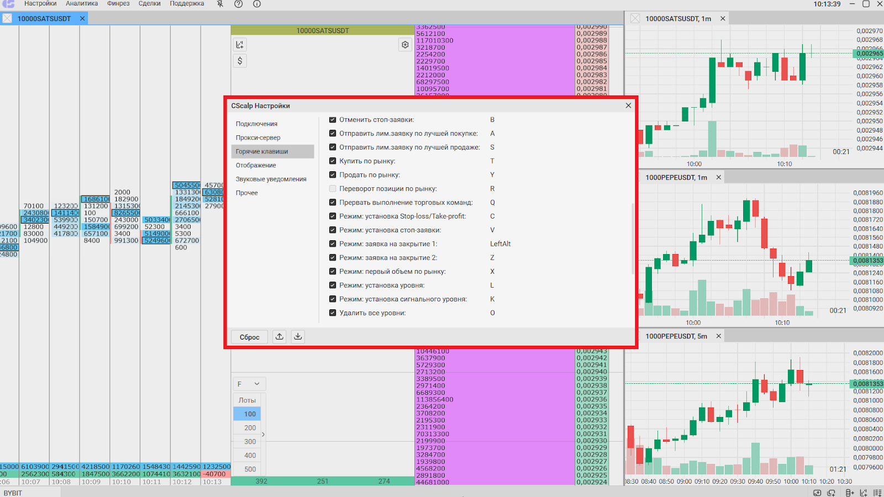The height and width of the screenshot is (497, 884).
Task: Click the crossed-out pin icon in the menu bar
Action: (x=220, y=4)
